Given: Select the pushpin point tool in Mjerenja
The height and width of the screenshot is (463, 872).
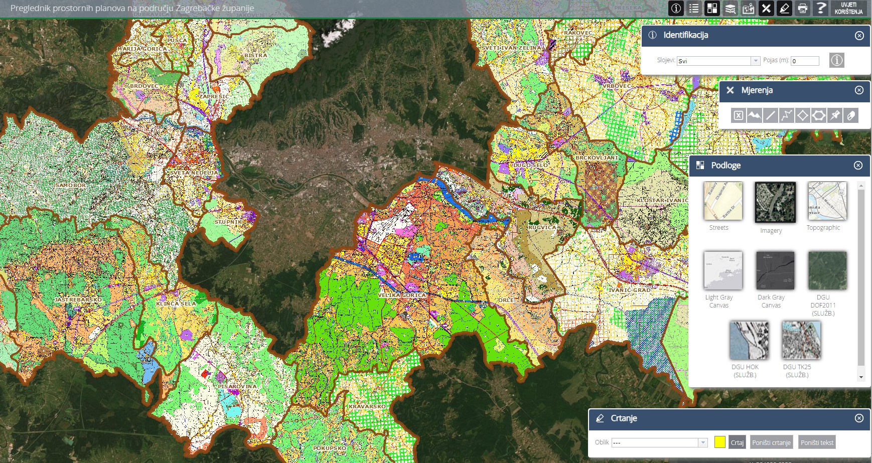Looking at the screenshot, I should (x=834, y=116).
